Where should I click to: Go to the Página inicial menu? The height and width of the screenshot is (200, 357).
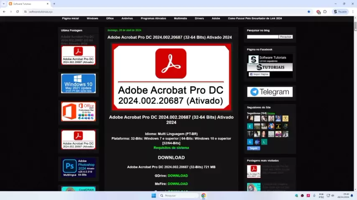point(70,18)
